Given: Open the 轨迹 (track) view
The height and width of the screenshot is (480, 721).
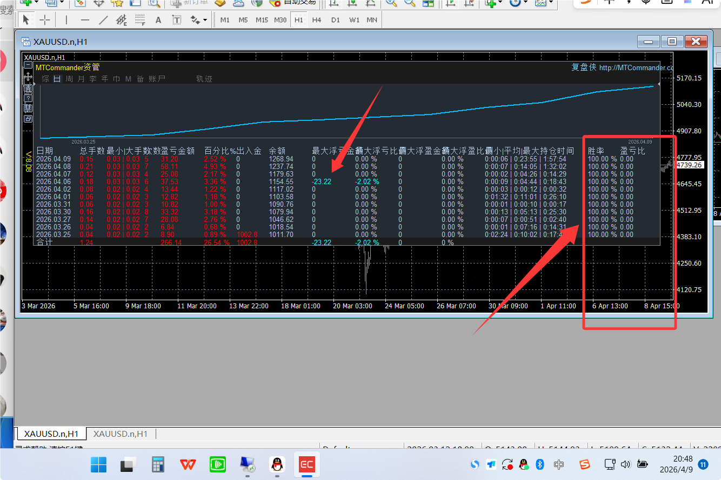Looking at the screenshot, I should [204, 79].
